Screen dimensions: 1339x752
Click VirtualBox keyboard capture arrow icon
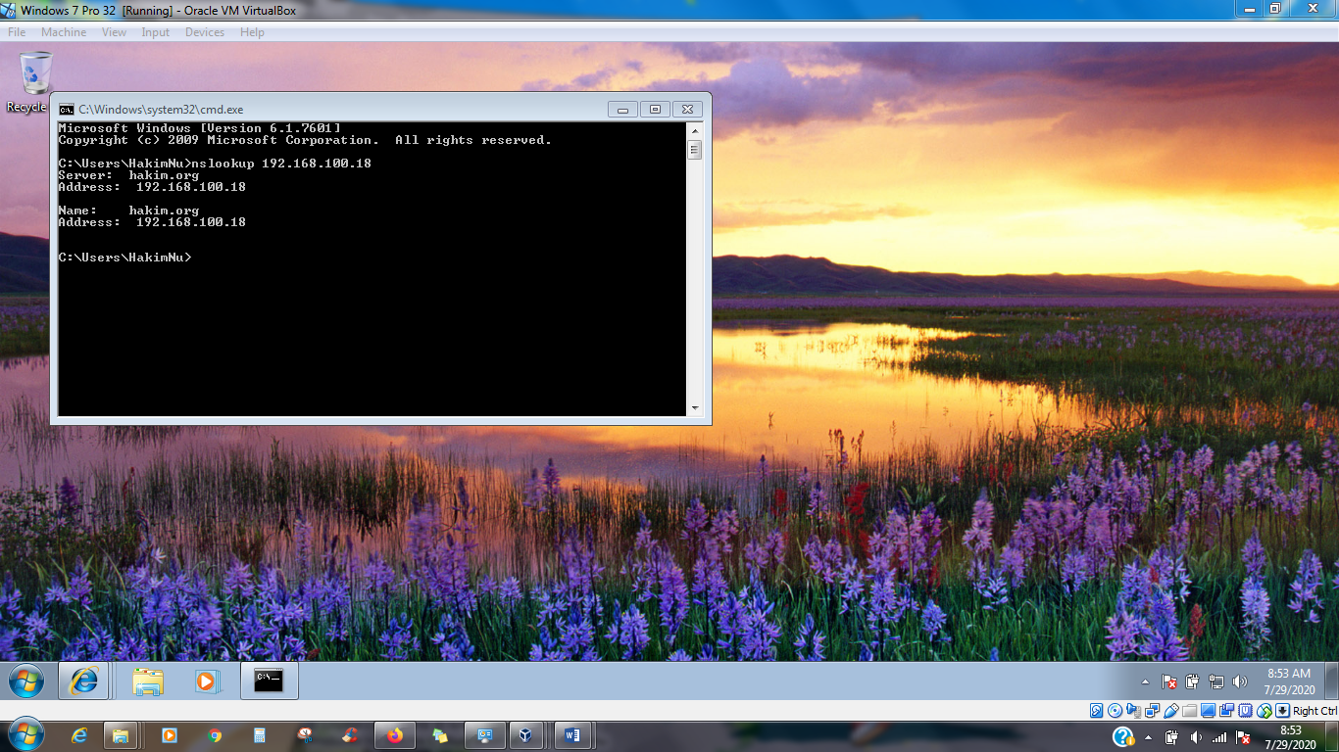1282,711
